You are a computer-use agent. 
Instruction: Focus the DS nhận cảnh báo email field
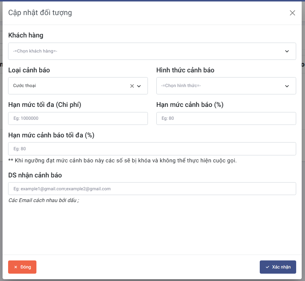152,189
